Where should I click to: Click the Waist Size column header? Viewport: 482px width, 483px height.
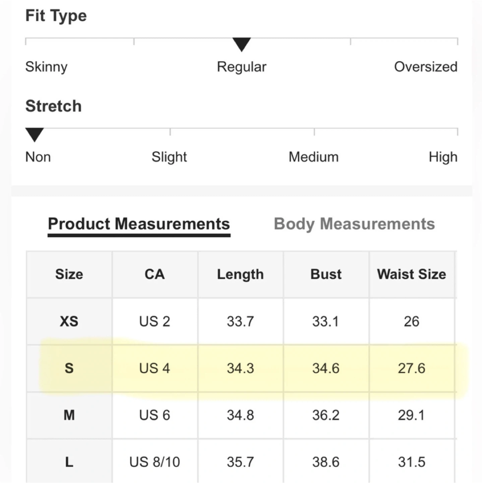pos(411,274)
